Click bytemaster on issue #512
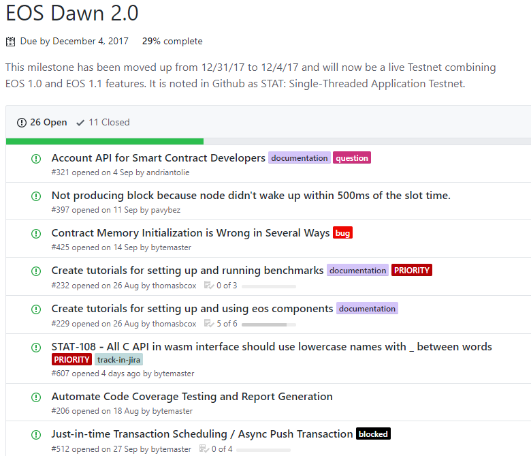 click(171, 449)
